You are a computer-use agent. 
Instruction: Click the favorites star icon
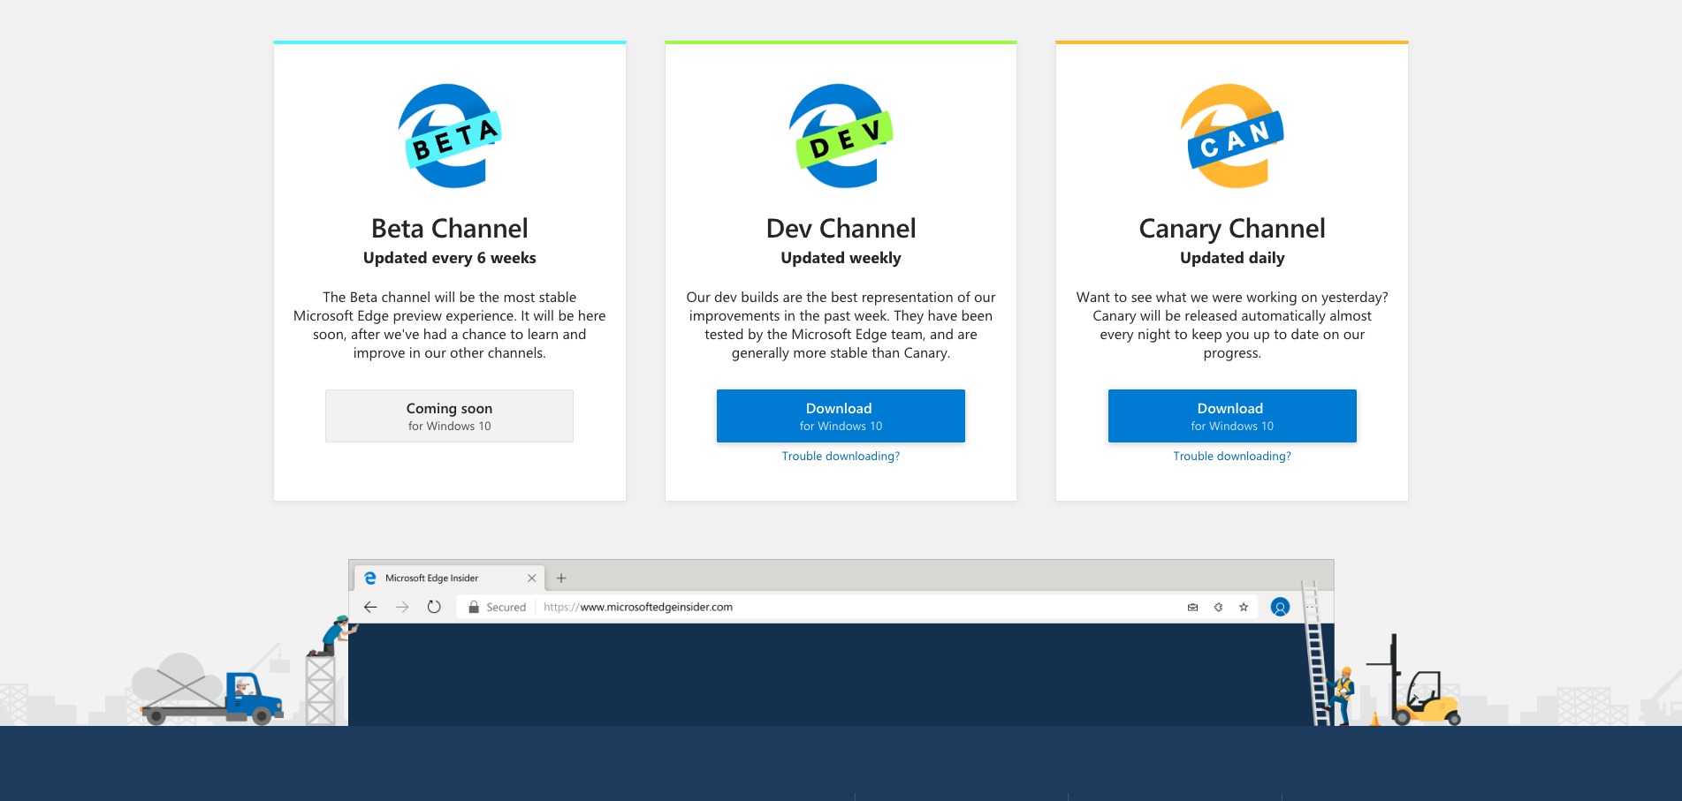pos(1244,607)
